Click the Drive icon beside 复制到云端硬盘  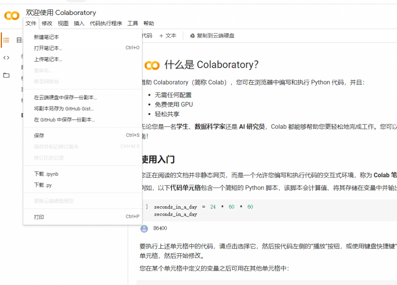point(192,36)
